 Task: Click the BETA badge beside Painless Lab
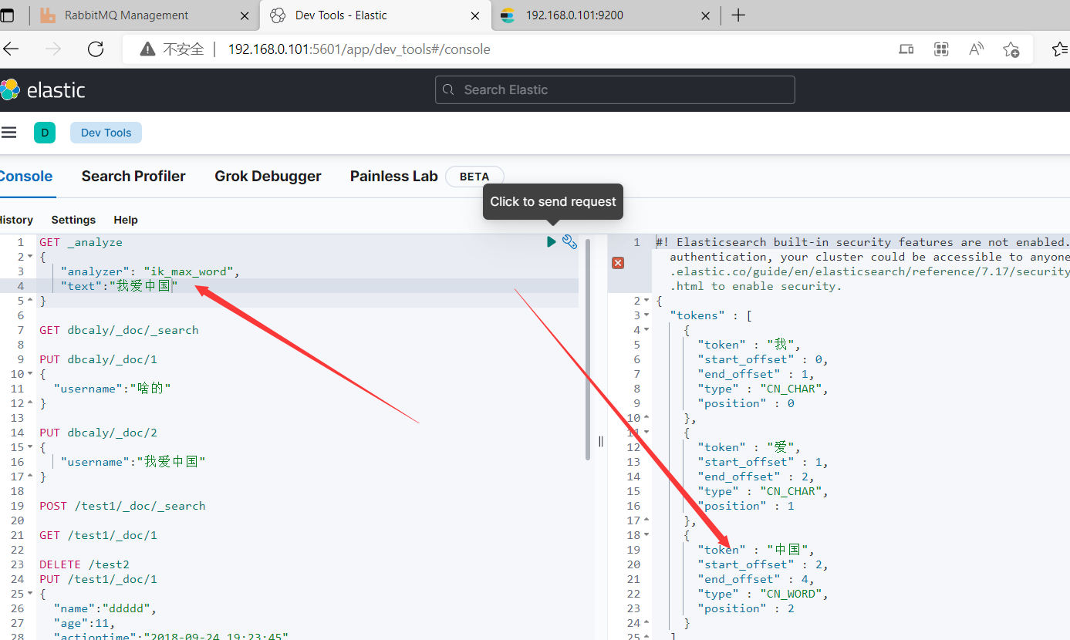click(x=474, y=177)
